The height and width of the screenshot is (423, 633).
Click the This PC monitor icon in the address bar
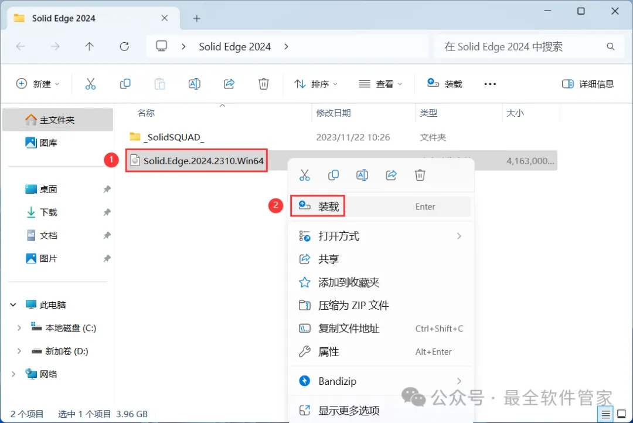tap(162, 46)
